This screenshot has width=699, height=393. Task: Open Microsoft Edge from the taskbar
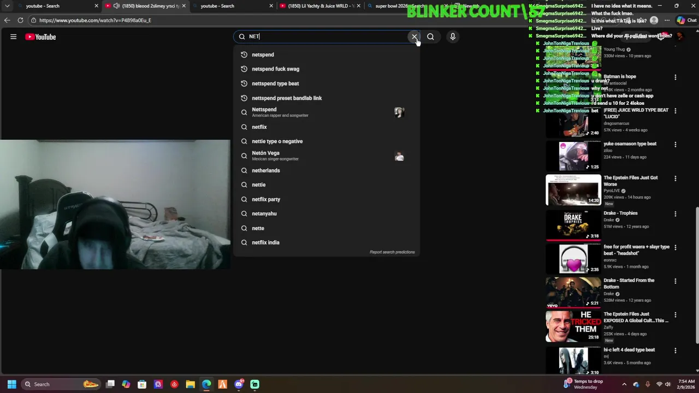[x=206, y=384]
